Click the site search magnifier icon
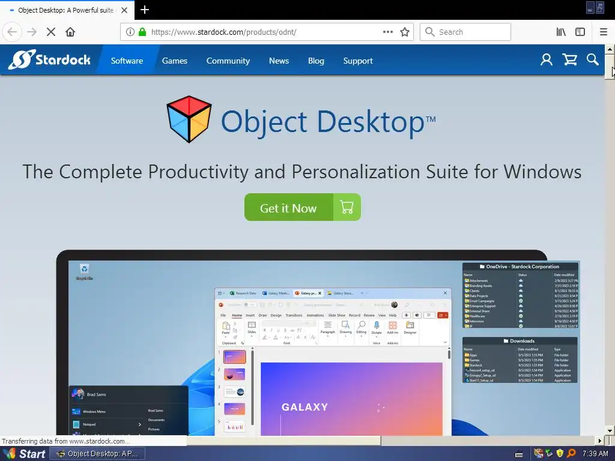Image resolution: width=615 pixels, height=461 pixels. [593, 59]
